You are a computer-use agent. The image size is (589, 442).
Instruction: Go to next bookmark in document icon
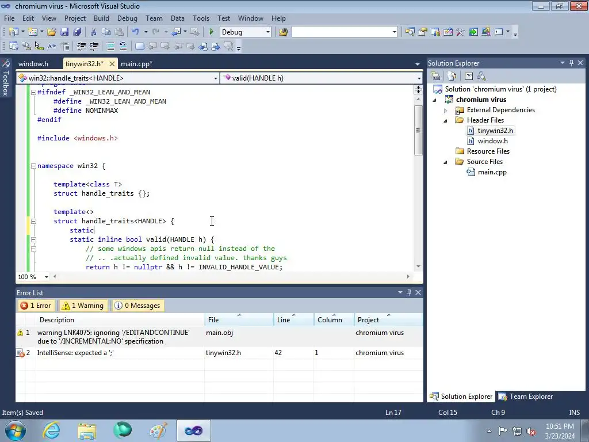tap(216, 46)
